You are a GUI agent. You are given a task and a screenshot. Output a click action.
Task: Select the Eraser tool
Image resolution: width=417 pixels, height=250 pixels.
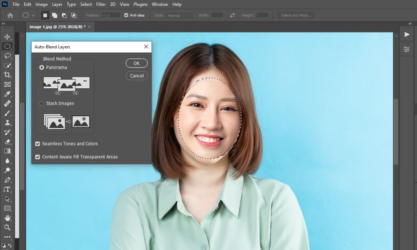pos(7,142)
